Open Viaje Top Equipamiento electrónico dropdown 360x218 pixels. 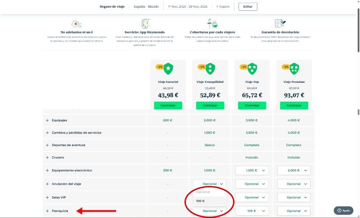tap(252, 170)
